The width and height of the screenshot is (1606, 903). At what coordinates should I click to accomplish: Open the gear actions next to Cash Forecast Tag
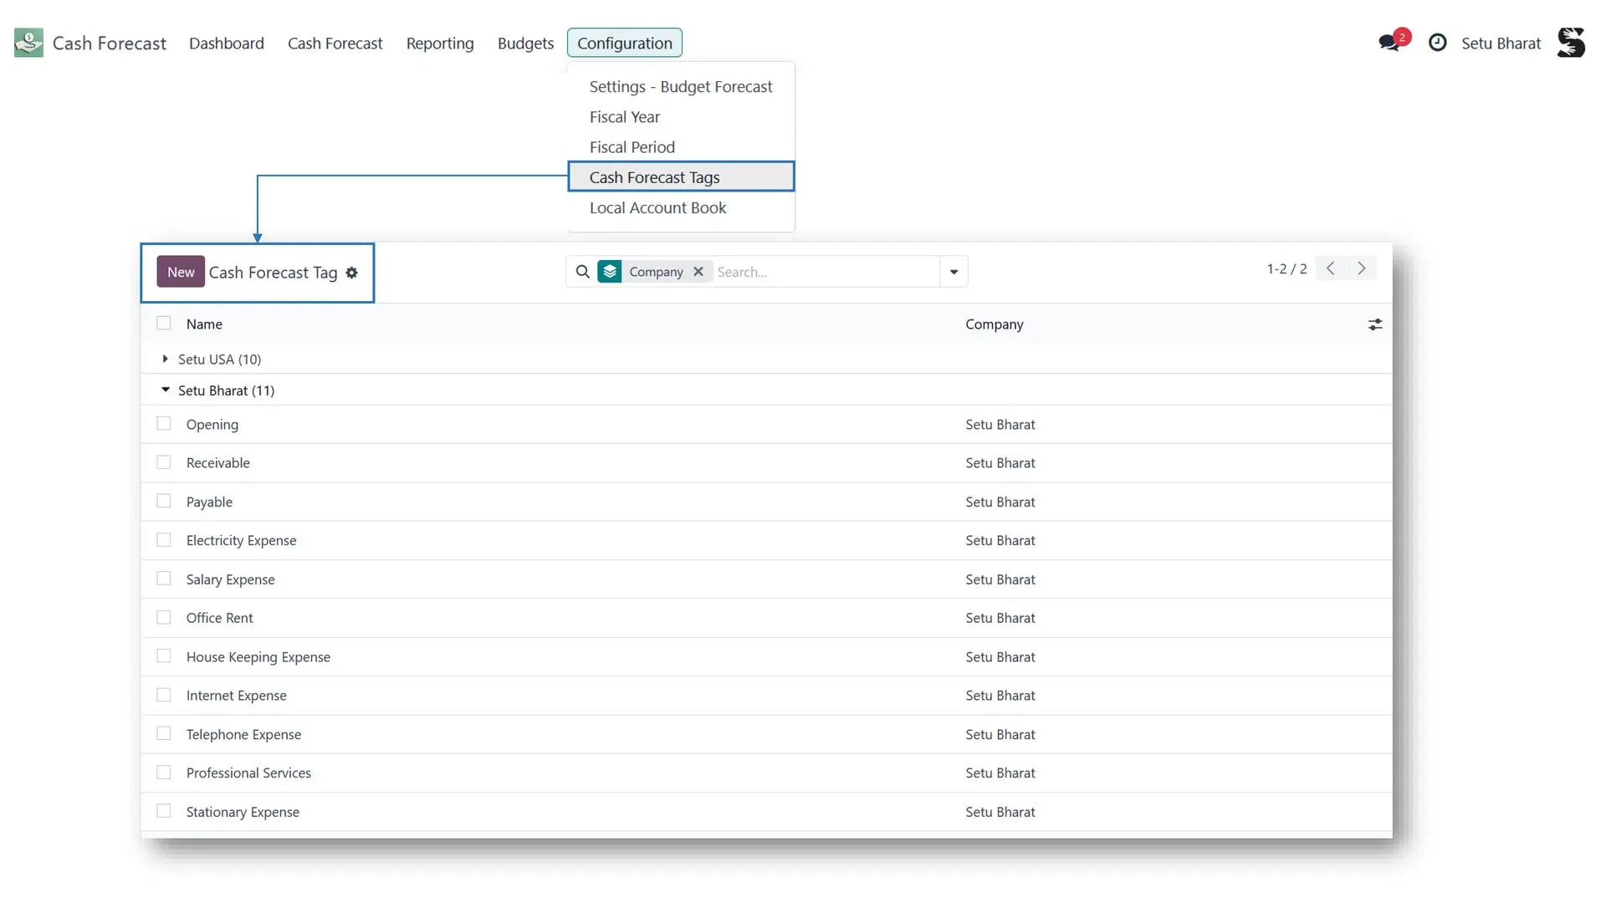351,273
